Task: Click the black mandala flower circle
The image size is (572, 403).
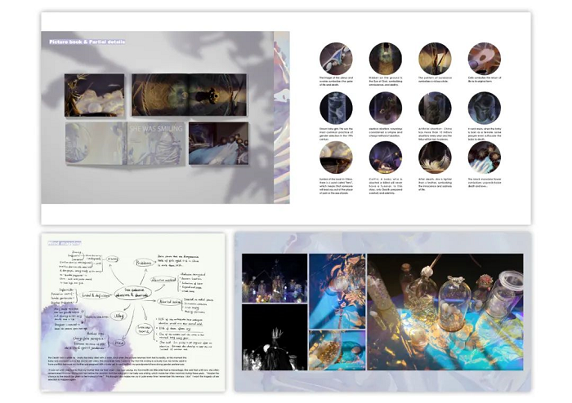Action: 484,157
